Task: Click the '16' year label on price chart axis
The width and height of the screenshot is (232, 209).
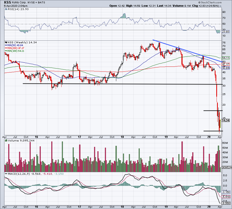Action: click(x=36, y=137)
